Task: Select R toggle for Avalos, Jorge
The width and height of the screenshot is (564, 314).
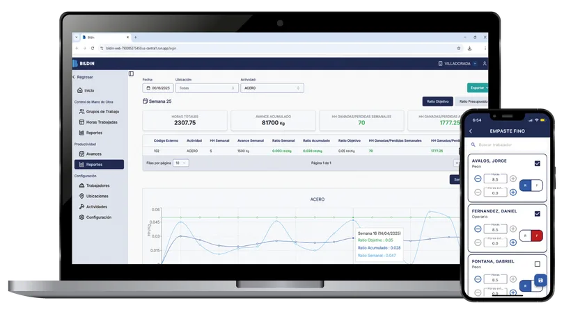Action: tap(526, 185)
